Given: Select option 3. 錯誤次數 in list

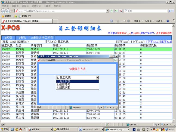Looking at the screenshot, I should click(x=63, y=87).
